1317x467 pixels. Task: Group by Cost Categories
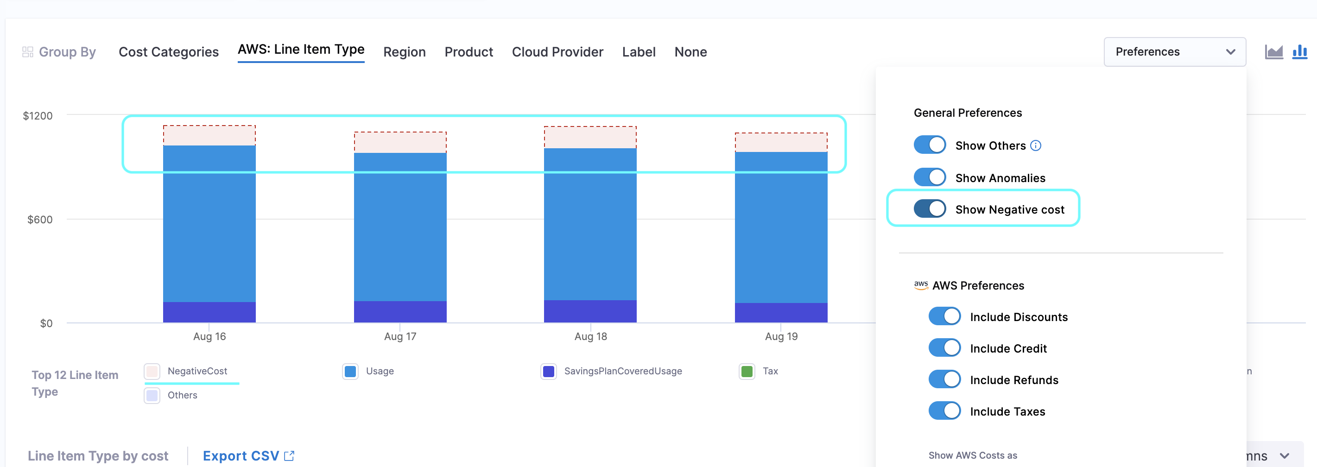(x=168, y=52)
